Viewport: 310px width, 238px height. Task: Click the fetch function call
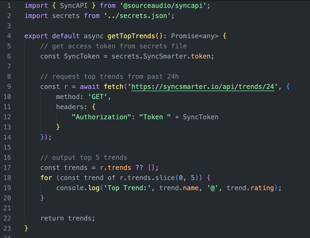click(113, 87)
